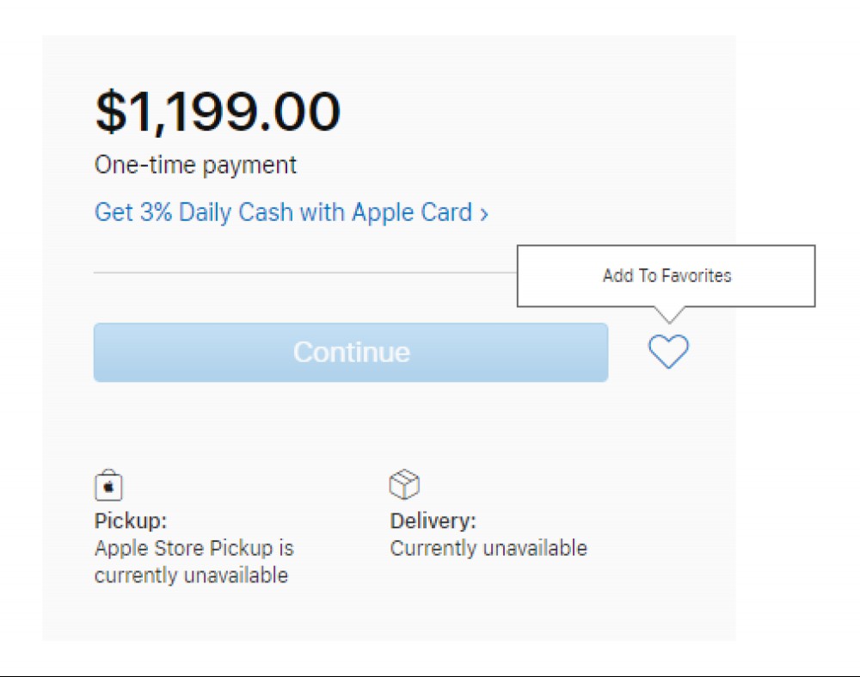Click empty gray area below Continue button
Viewport: 860px width, 677px height.
point(351,422)
